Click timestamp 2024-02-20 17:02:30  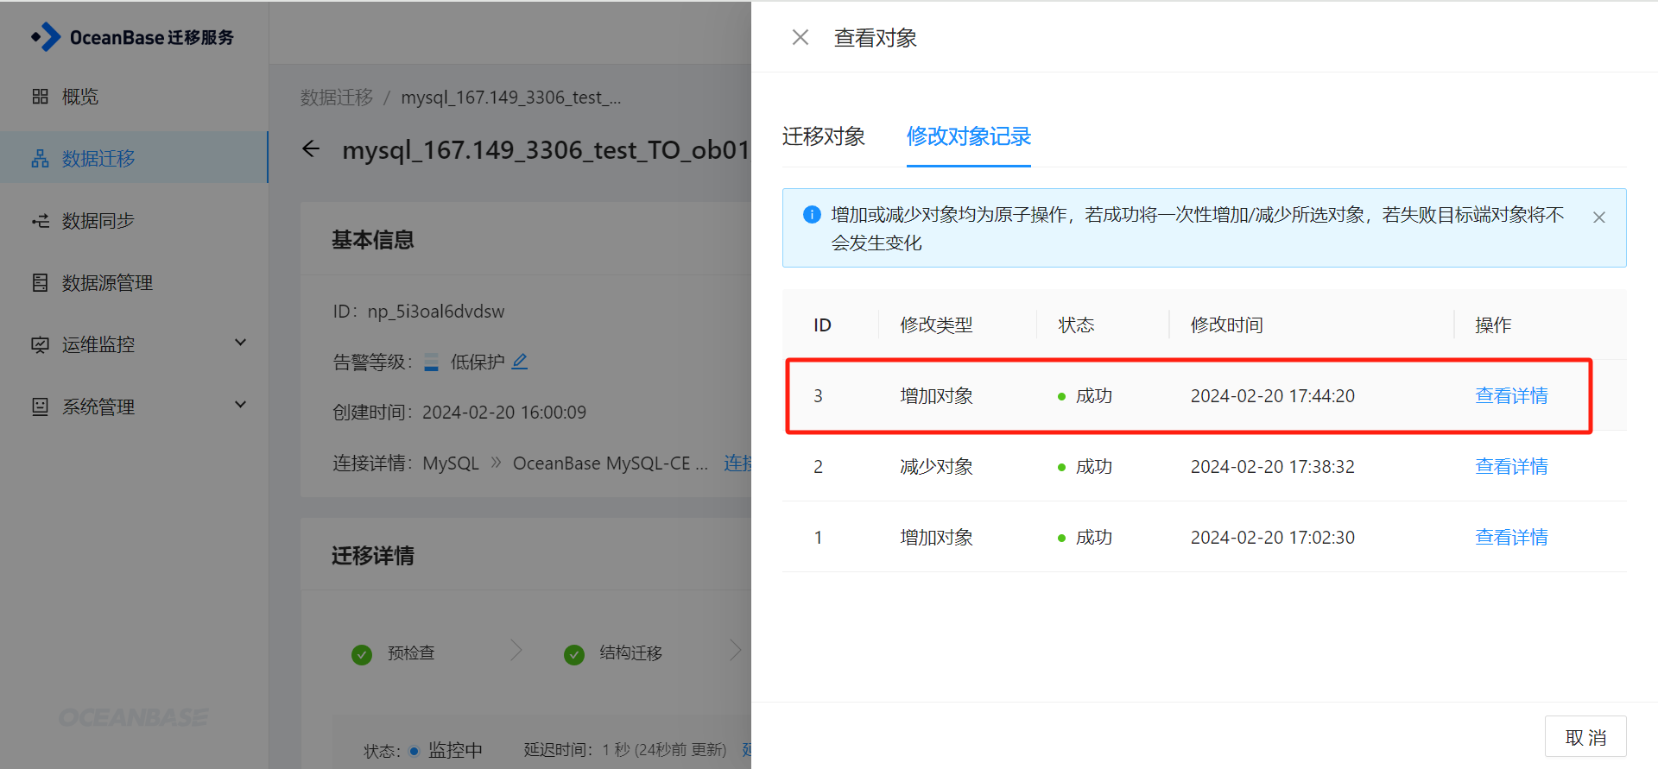1273,538
